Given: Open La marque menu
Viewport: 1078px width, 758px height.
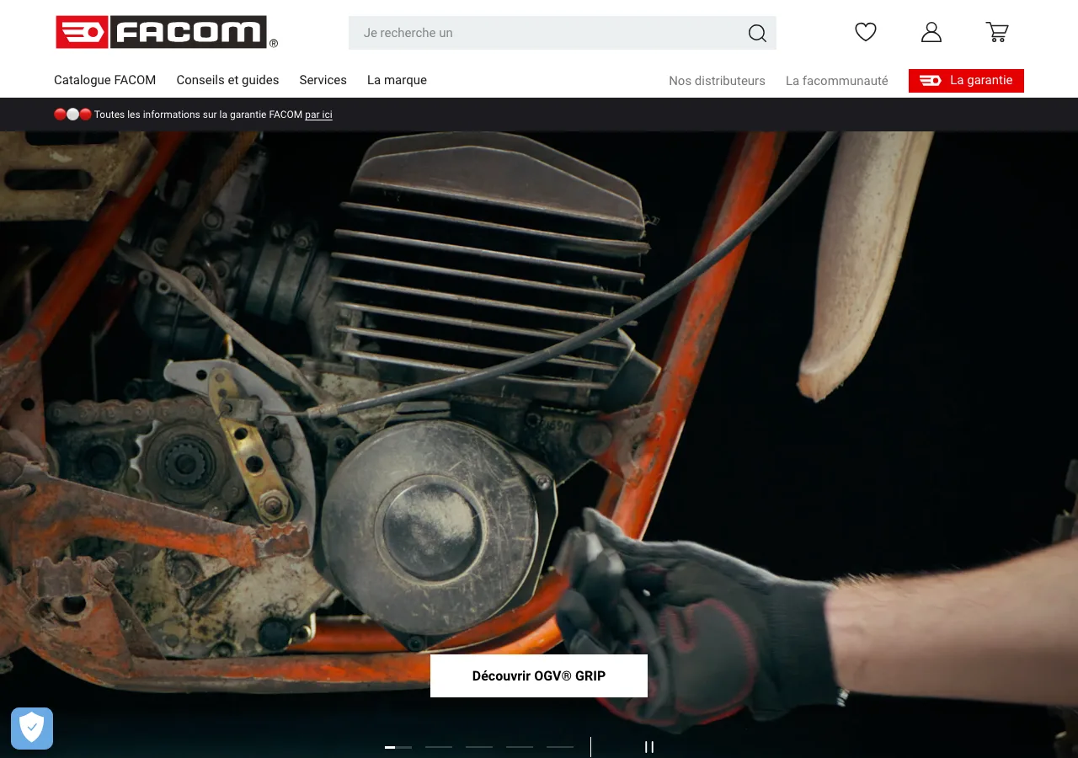Looking at the screenshot, I should tap(397, 80).
